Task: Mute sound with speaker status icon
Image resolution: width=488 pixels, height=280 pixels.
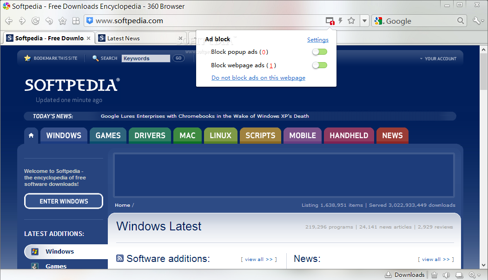Action: pyautogui.click(x=447, y=275)
